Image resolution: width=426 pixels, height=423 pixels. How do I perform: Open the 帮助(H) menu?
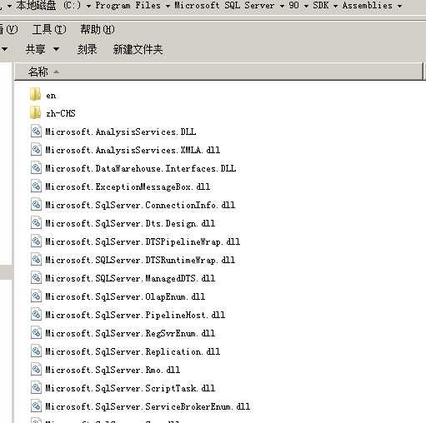coord(98,29)
